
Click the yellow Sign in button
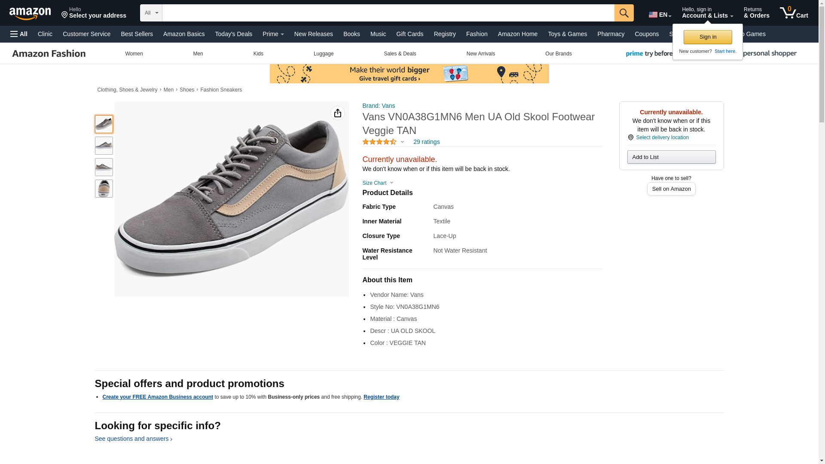click(707, 37)
